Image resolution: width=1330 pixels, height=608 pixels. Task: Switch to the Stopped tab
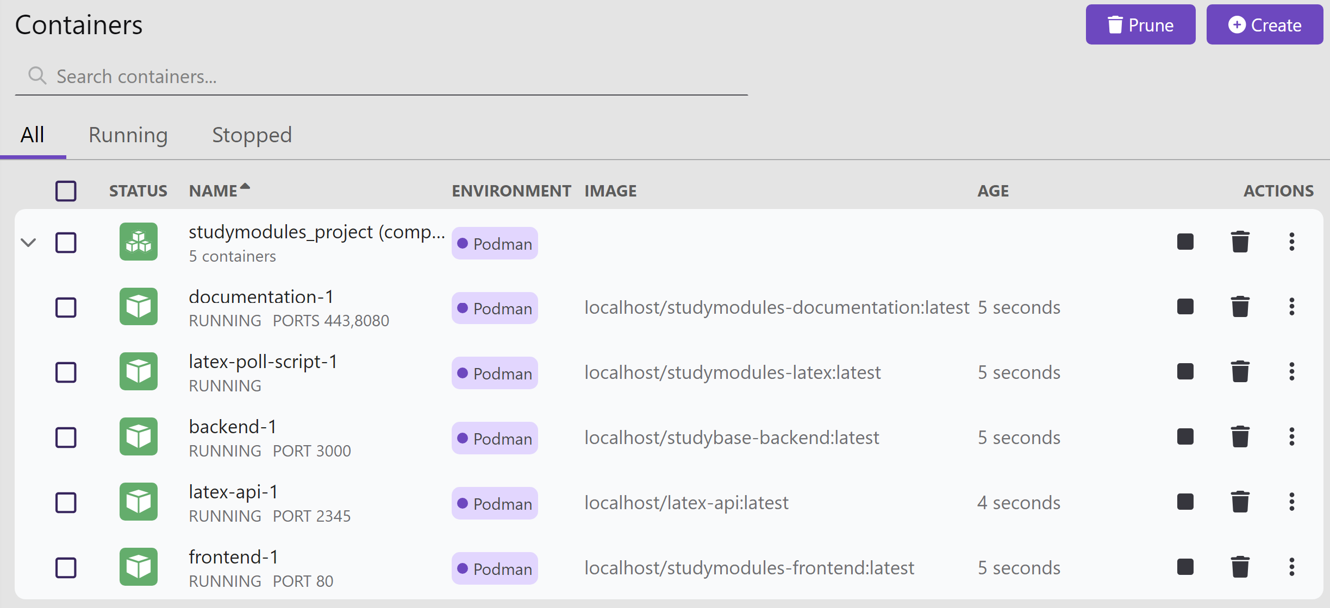tap(252, 135)
